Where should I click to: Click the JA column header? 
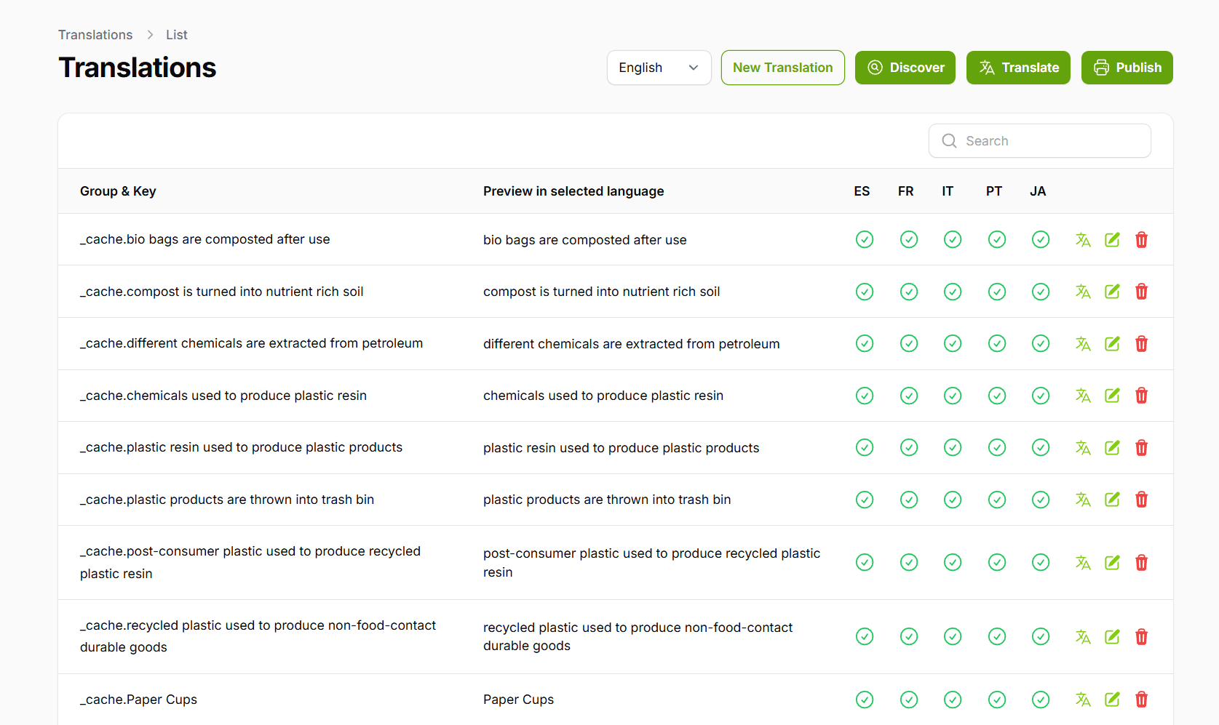(x=1038, y=191)
